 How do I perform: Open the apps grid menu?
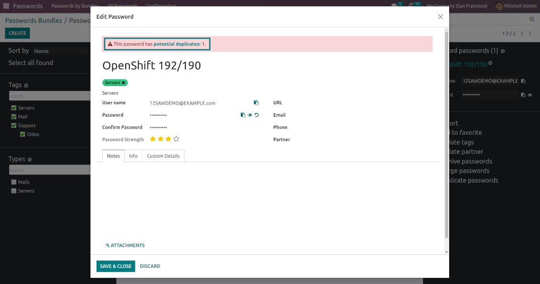[x=6, y=6]
